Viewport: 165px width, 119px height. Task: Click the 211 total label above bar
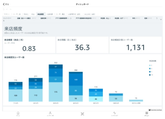(x=36, y=76)
